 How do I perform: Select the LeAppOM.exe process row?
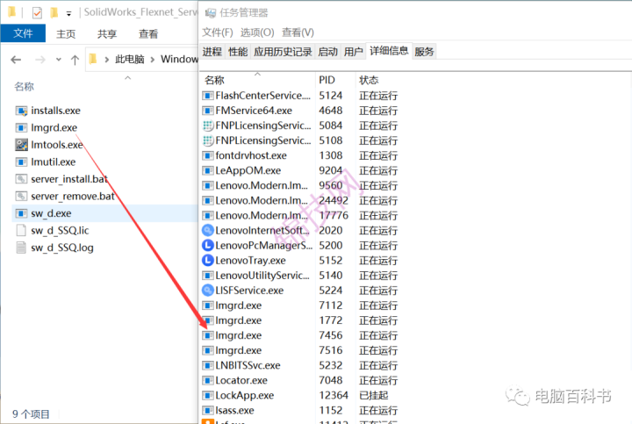tap(300, 170)
